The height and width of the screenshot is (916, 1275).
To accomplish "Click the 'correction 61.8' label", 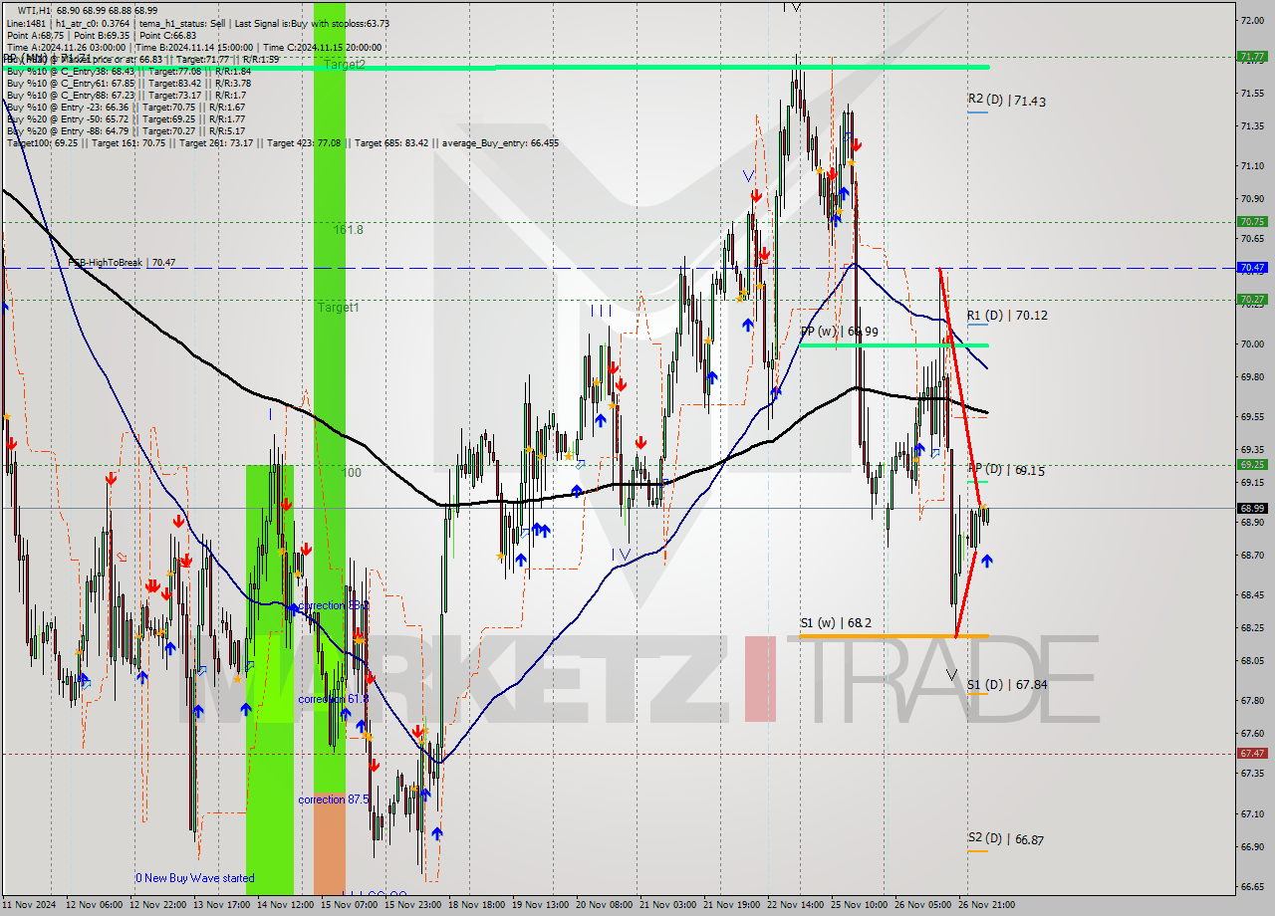I will click(334, 700).
